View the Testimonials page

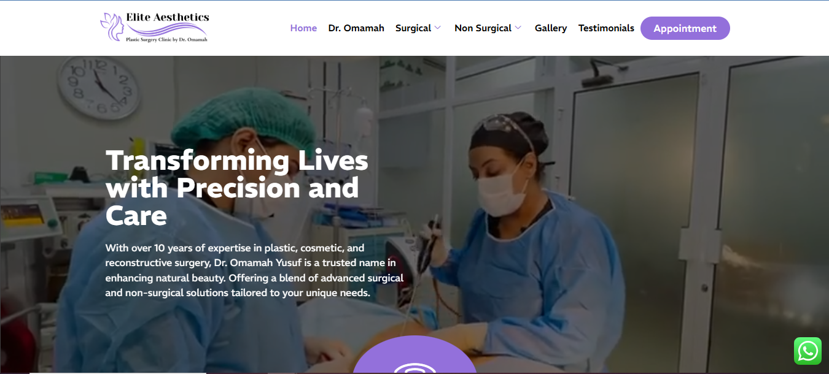[606, 28]
